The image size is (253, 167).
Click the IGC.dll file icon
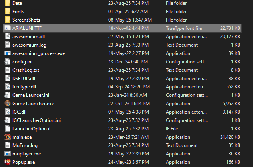point(8,112)
